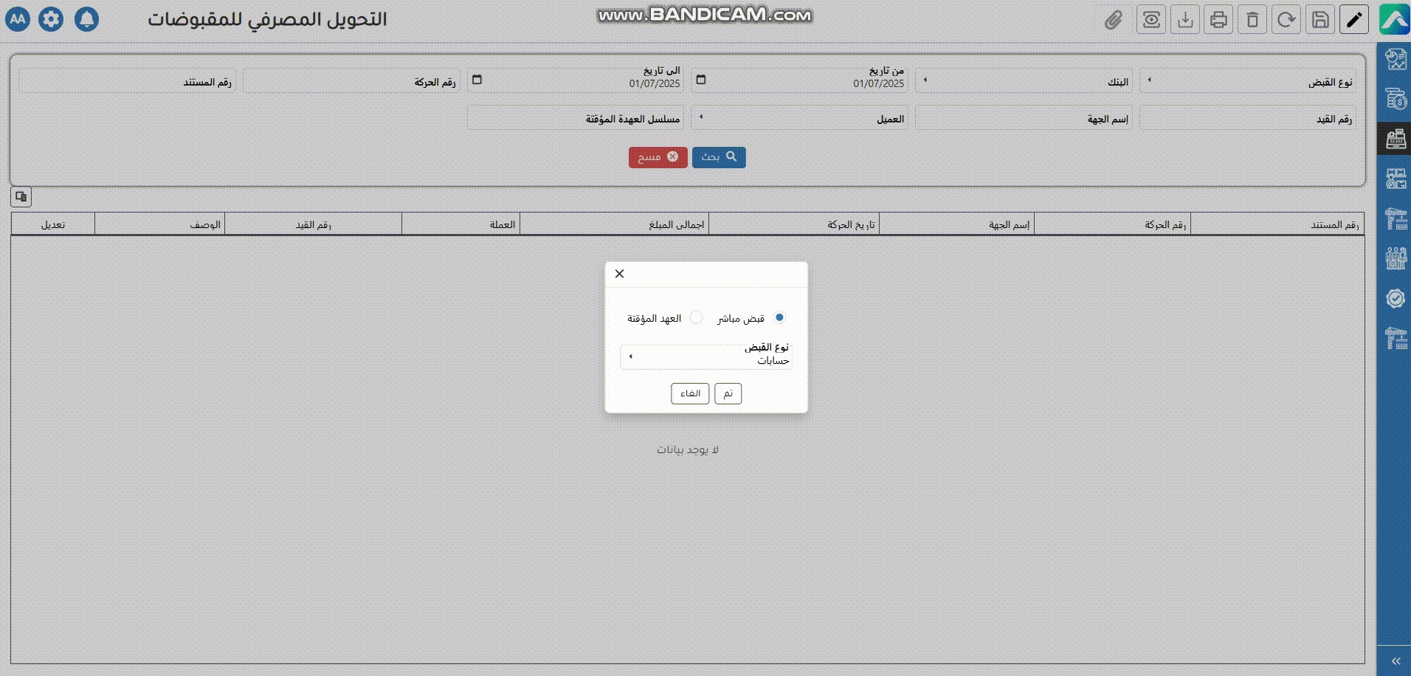Click the تم confirm button
The image size is (1411, 676).
click(x=728, y=393)
